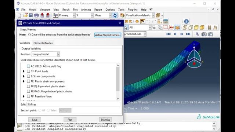Click the output variables list scrollbar down arrow
Image resolution: width=235 pixels, height=132 pixels.
click(118, 99)
